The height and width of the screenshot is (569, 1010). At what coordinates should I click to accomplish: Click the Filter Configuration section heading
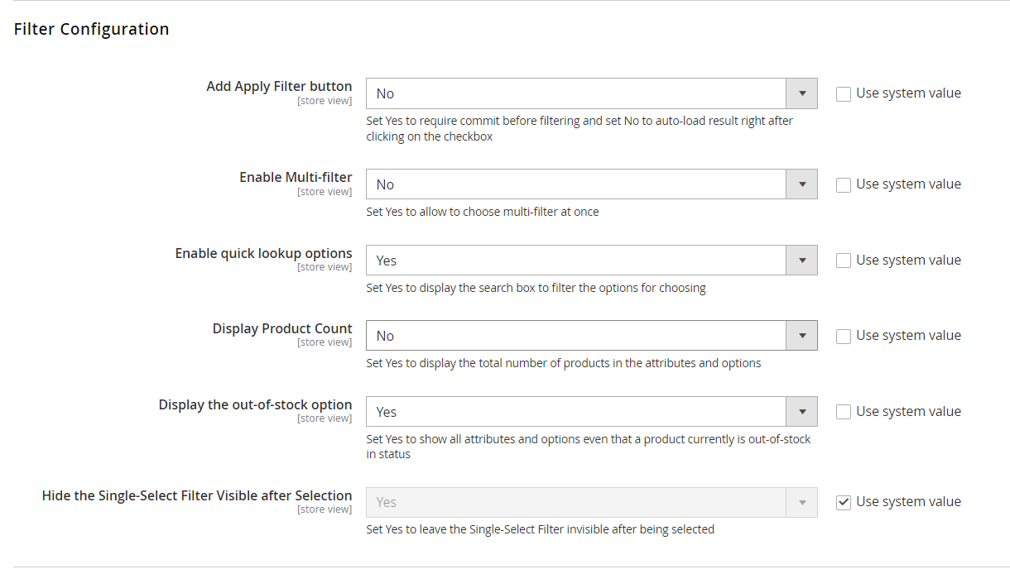click(92, 29)
